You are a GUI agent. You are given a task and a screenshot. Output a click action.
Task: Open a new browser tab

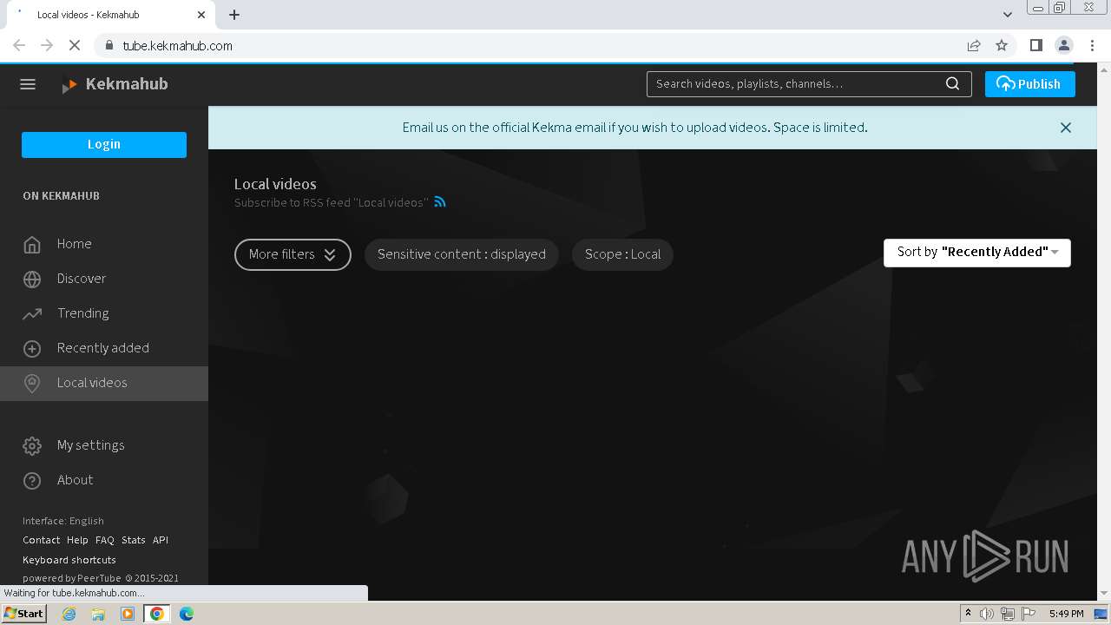click(234, 15)
